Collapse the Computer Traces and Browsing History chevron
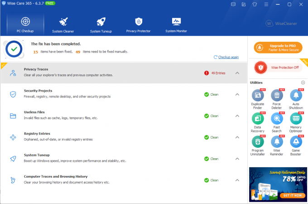308x204 pixels. coord(237,180)
